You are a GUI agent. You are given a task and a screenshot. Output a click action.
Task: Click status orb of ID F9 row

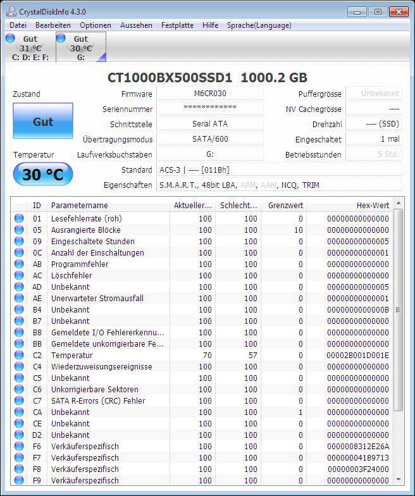pos(19,480)
